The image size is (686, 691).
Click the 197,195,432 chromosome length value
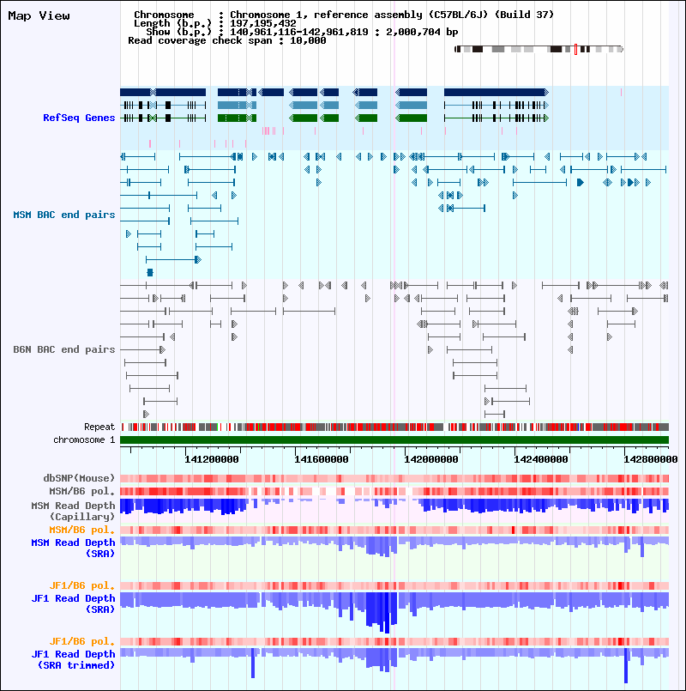pos(263,23)
